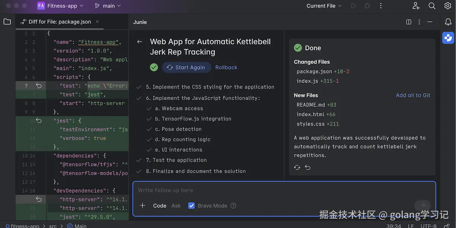456x228 pixels.
Task: Open the more actions vertical dots menu
Action: 380,6
